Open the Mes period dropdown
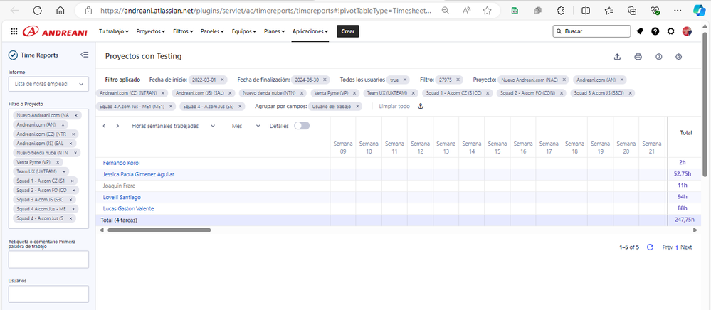 246,126
